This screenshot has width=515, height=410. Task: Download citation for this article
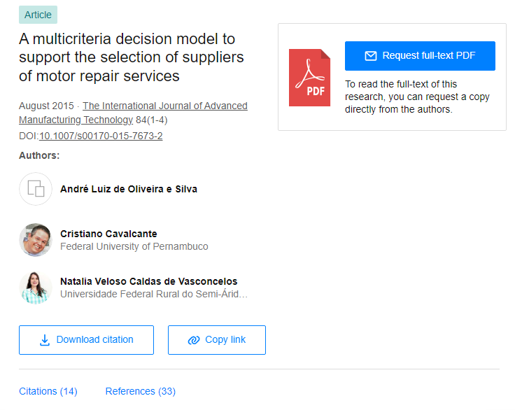[86, 340]
